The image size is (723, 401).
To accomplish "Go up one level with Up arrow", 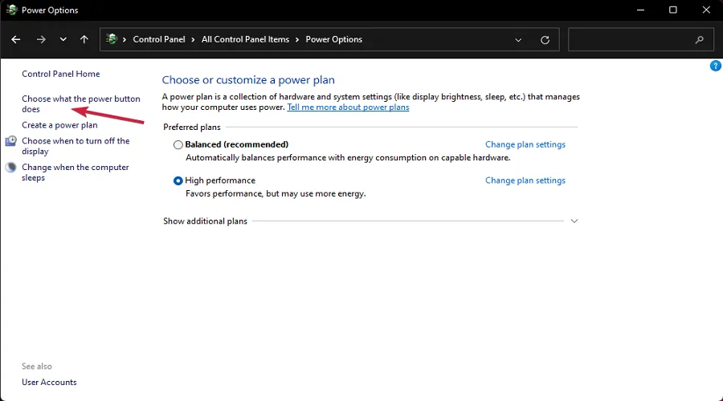I will point(84,39).
